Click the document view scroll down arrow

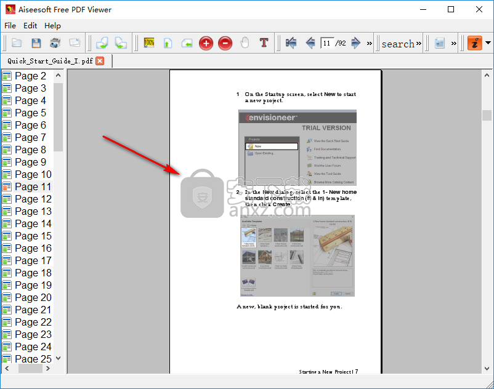pos(487,368)
